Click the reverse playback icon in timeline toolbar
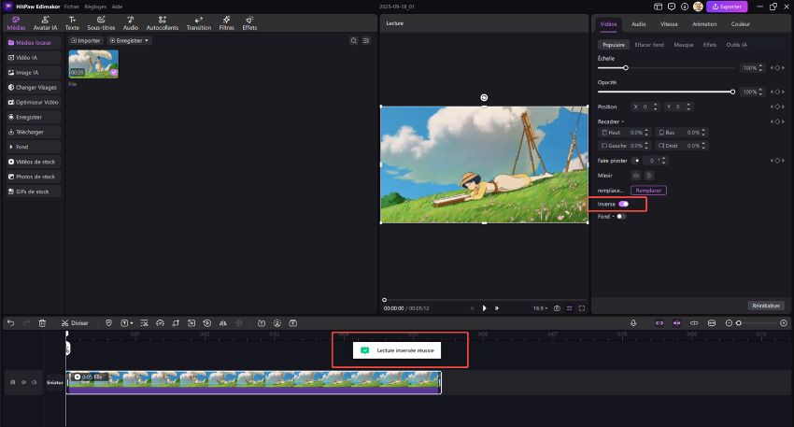794x427 pixels. (x=207, y=323)
